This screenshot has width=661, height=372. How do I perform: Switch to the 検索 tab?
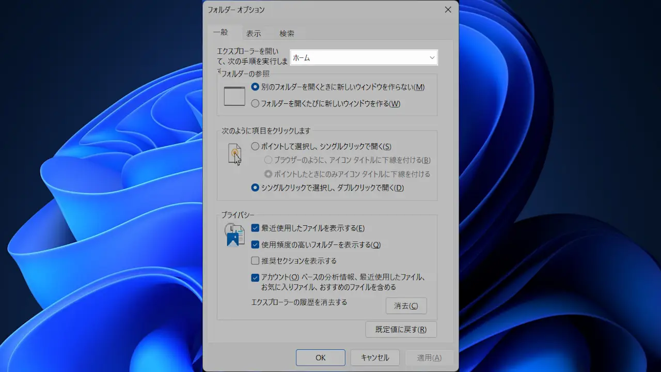287,34
